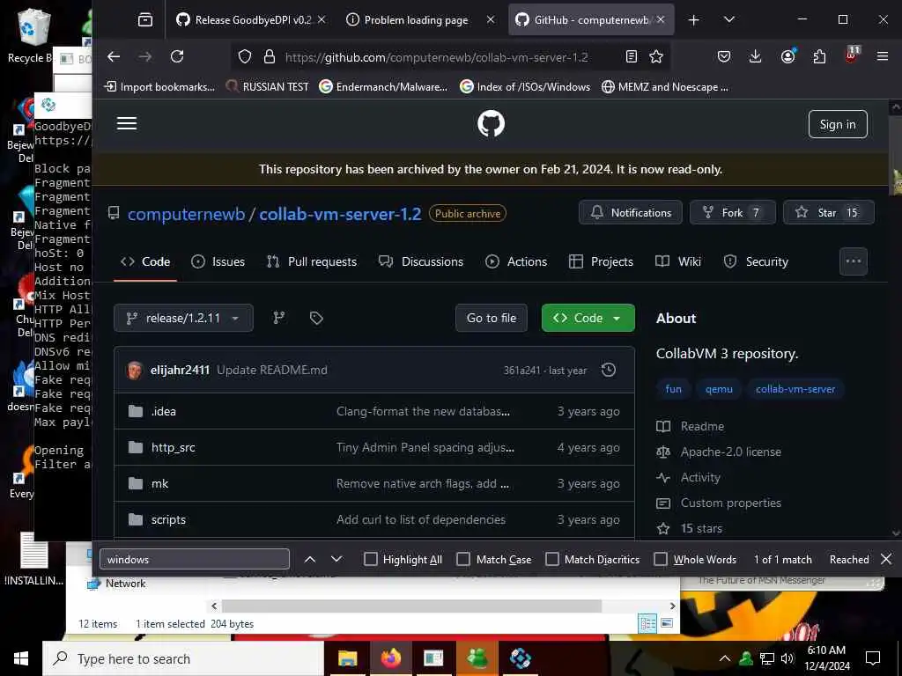Star the repository with Star button
The image size is (902, 676).
[x=828, y=213]
